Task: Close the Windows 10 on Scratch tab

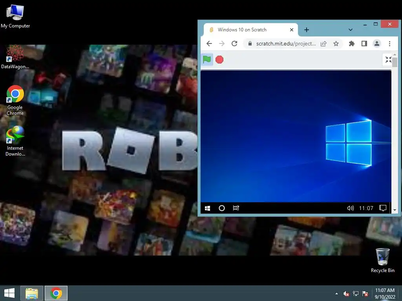Action: click(x=292, y=30)
